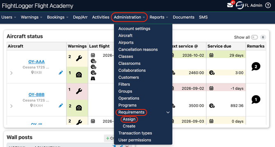Open the Bookings dropdown menu
The width and height of the screenshot is (275, 147).
(x=58, y=17)
